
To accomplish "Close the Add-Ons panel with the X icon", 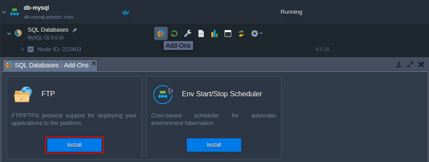I will tap(421, 65).
